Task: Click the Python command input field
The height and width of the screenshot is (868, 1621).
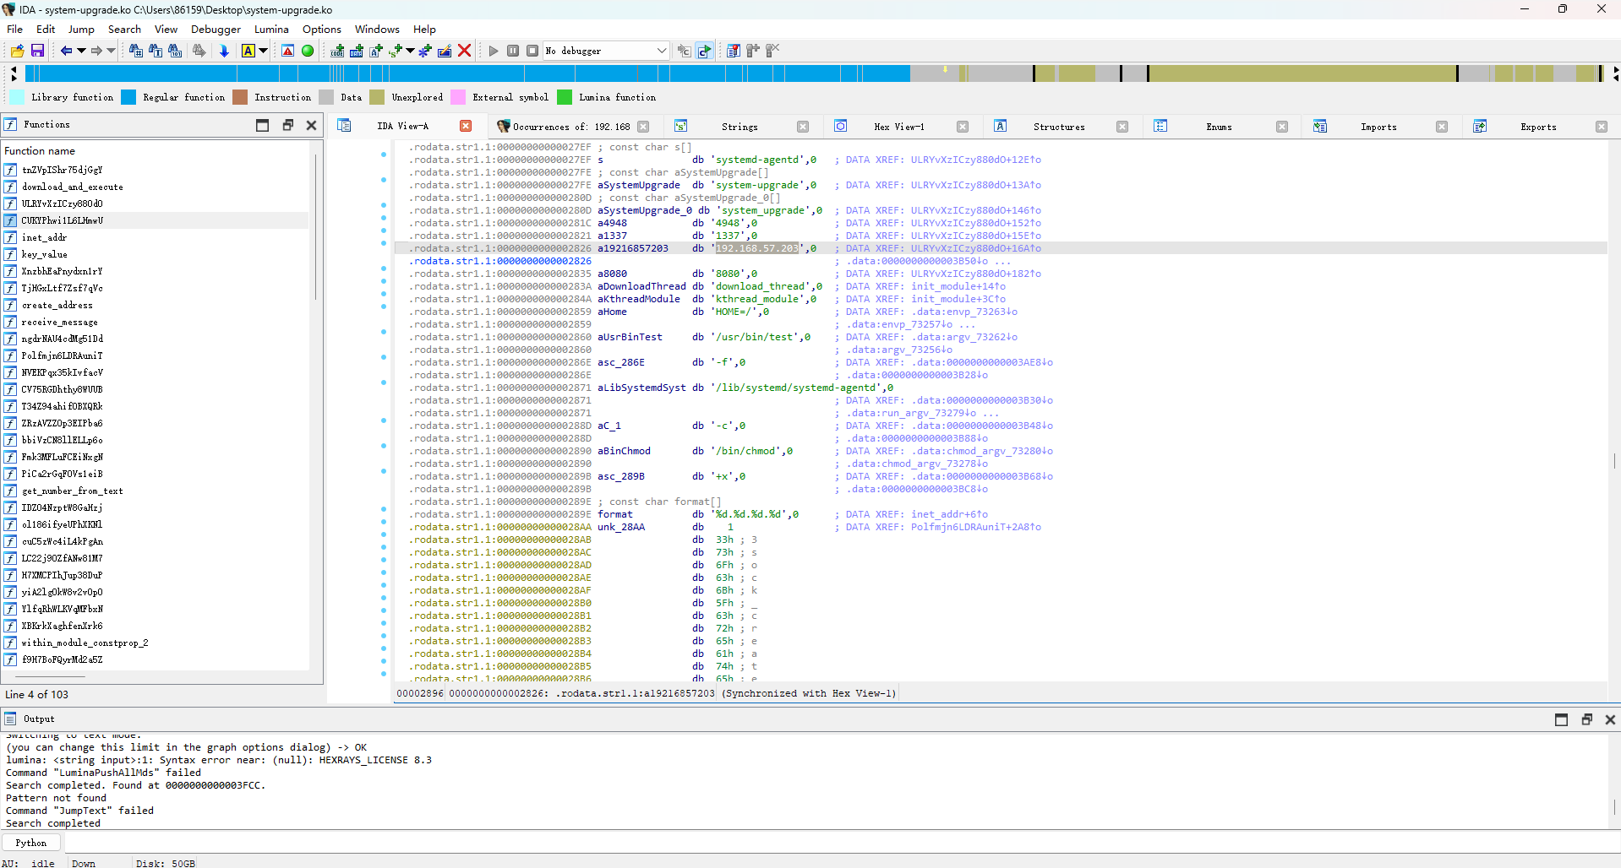Action: pyautogui.click(x=842, y=843)
